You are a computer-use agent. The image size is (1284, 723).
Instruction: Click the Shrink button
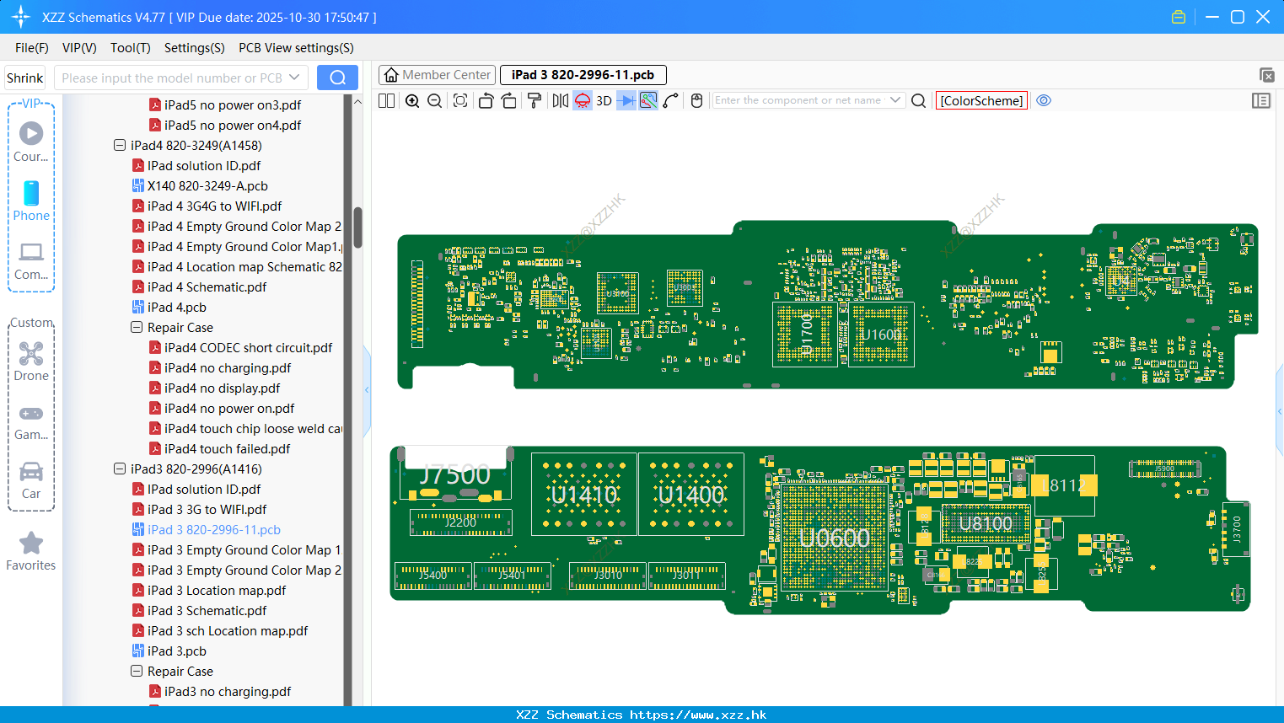click(x=25, y=78)
